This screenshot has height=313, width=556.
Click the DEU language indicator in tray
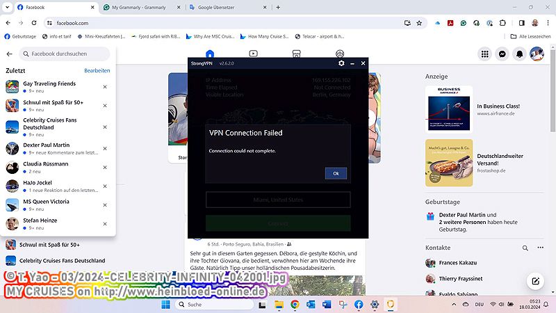pyautogui.click(x=479, y=305)
